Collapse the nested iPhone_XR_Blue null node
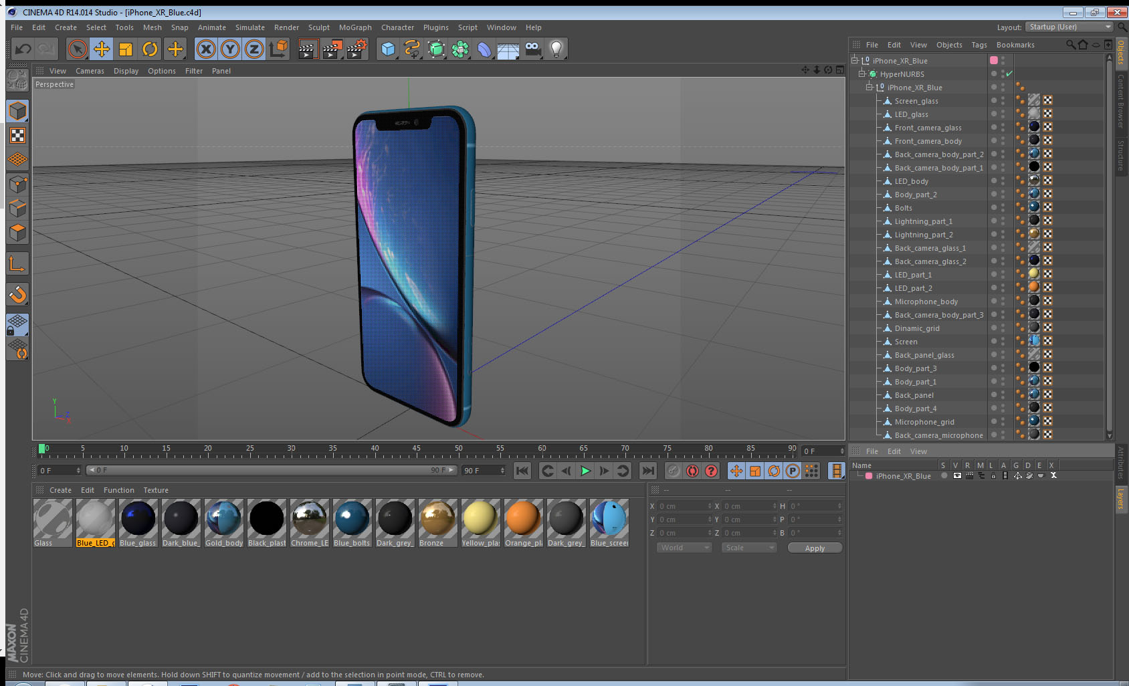The image size is (1129, 686). [x=869, y=87]
